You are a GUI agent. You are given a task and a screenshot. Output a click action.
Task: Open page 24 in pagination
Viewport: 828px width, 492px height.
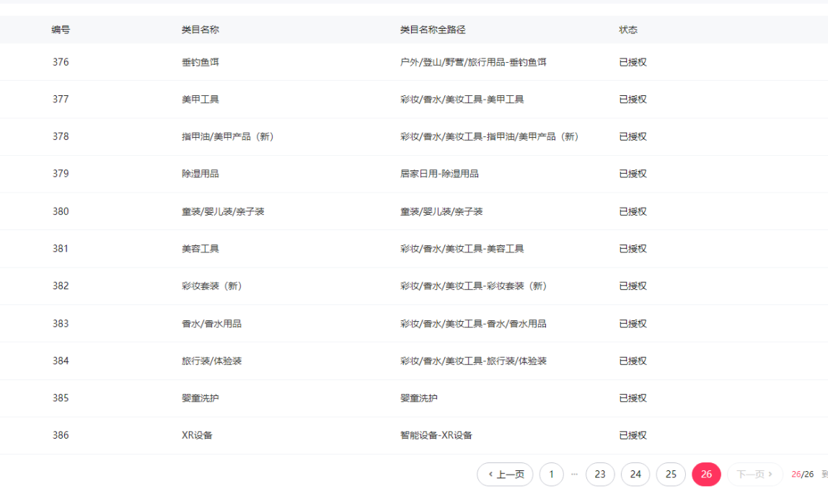point(635,474)
